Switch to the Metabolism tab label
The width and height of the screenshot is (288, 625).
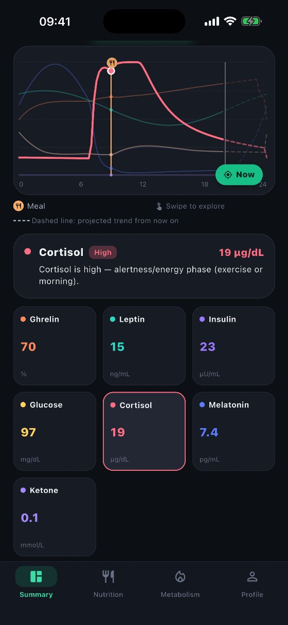pyautogui.click(x=180, y=595)
